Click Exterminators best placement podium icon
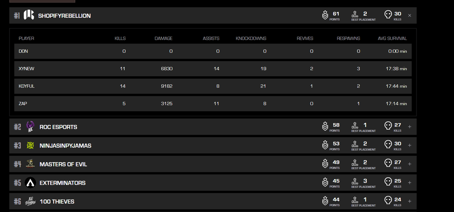The width and height of the screenshot is (454, 212). click(355, 181)
